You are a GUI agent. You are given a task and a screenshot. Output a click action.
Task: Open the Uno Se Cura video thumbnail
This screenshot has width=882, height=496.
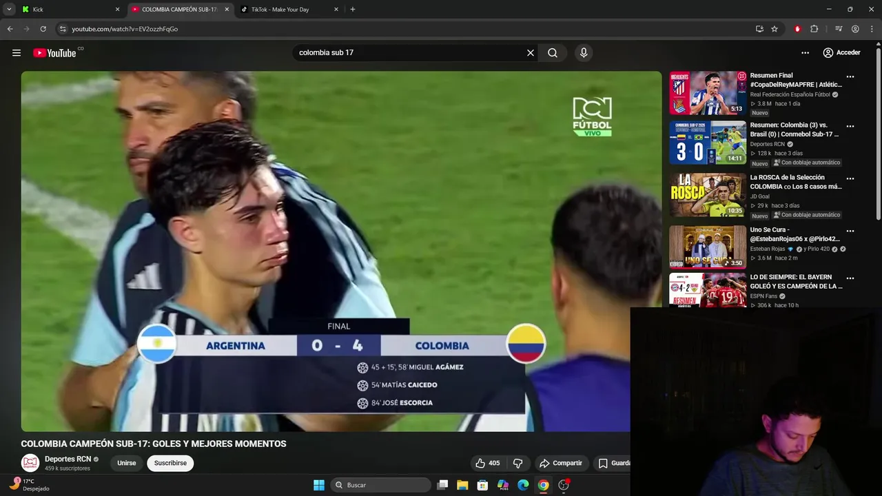(x=708, y=247)
